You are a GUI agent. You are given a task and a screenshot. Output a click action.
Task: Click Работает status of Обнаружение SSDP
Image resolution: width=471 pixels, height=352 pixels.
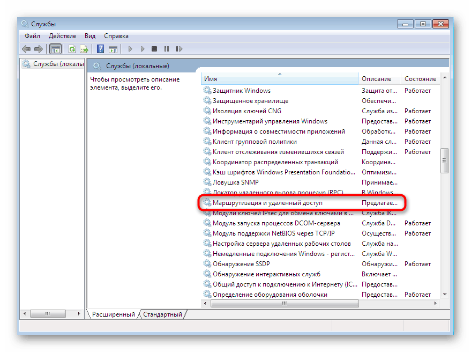417,264
